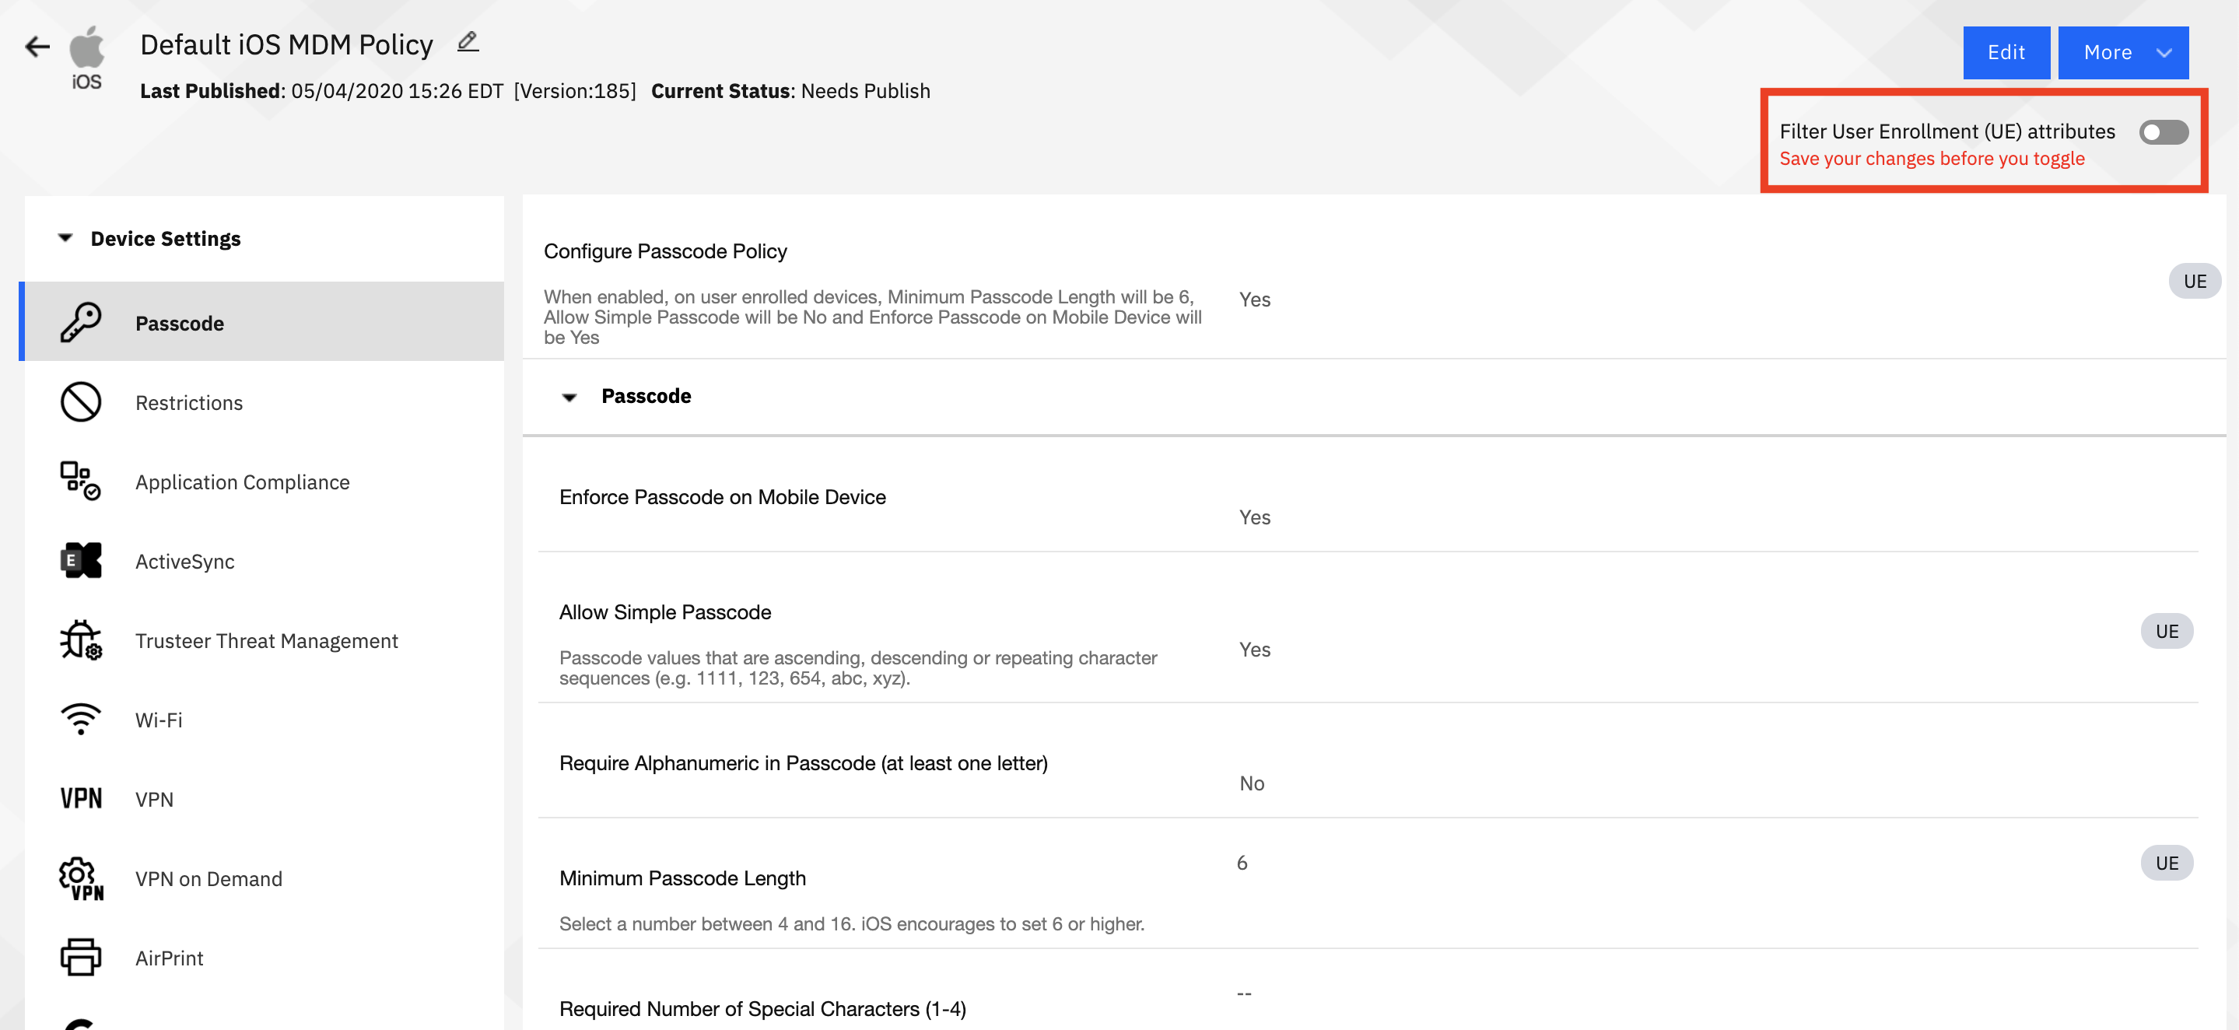
Task: Click the VPN on Demand gear icon
Action: (x=81, y=879)
